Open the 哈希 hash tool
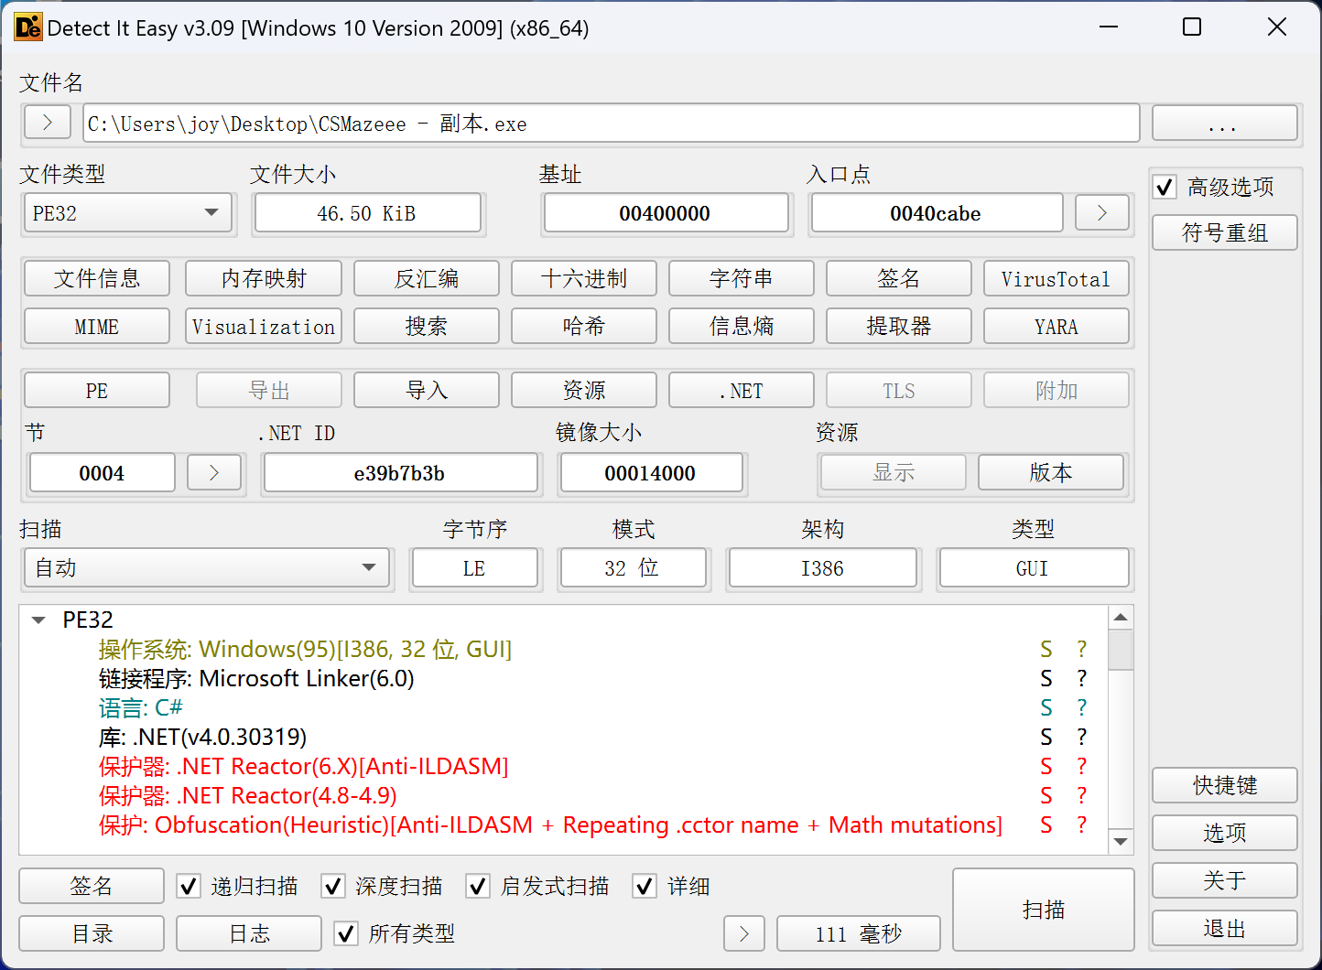 click(584, 327)
